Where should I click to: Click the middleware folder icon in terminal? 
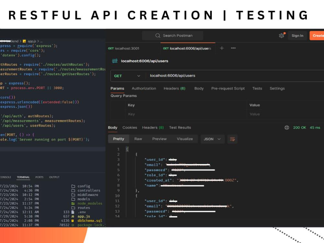(x=73, y=195)
